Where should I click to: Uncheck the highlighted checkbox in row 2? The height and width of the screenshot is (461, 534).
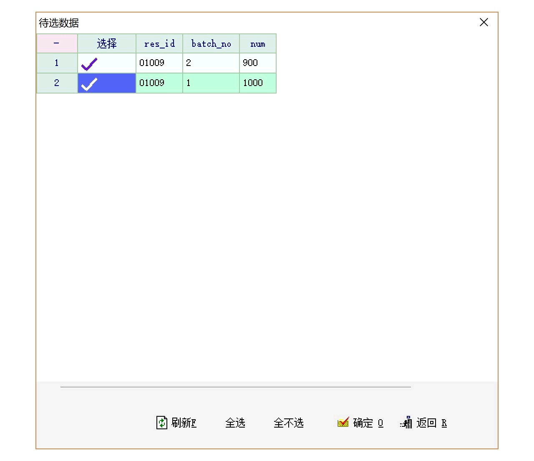(x=89, y=84)
